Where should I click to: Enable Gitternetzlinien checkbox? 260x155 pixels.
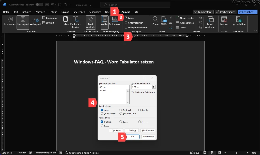tap(126, 23)
